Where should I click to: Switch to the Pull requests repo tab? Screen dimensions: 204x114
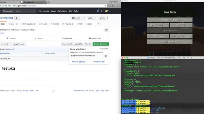tap(28, 24)
